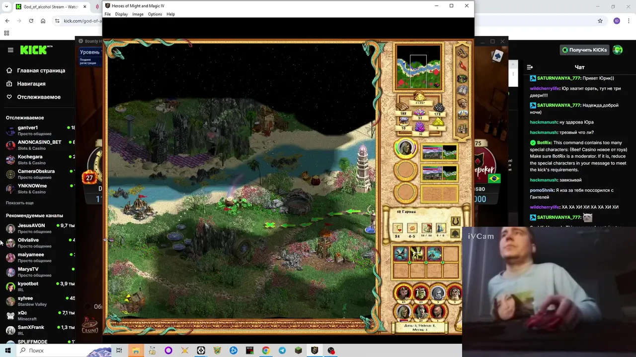Open the Help menu

[x=170, y=14]
